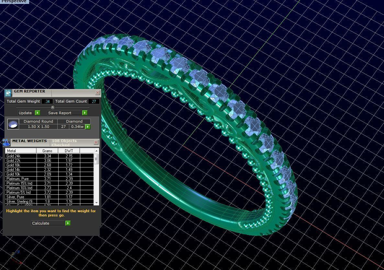
Task: Select the Gold 22k row
Action: click(x=50, y=161)
